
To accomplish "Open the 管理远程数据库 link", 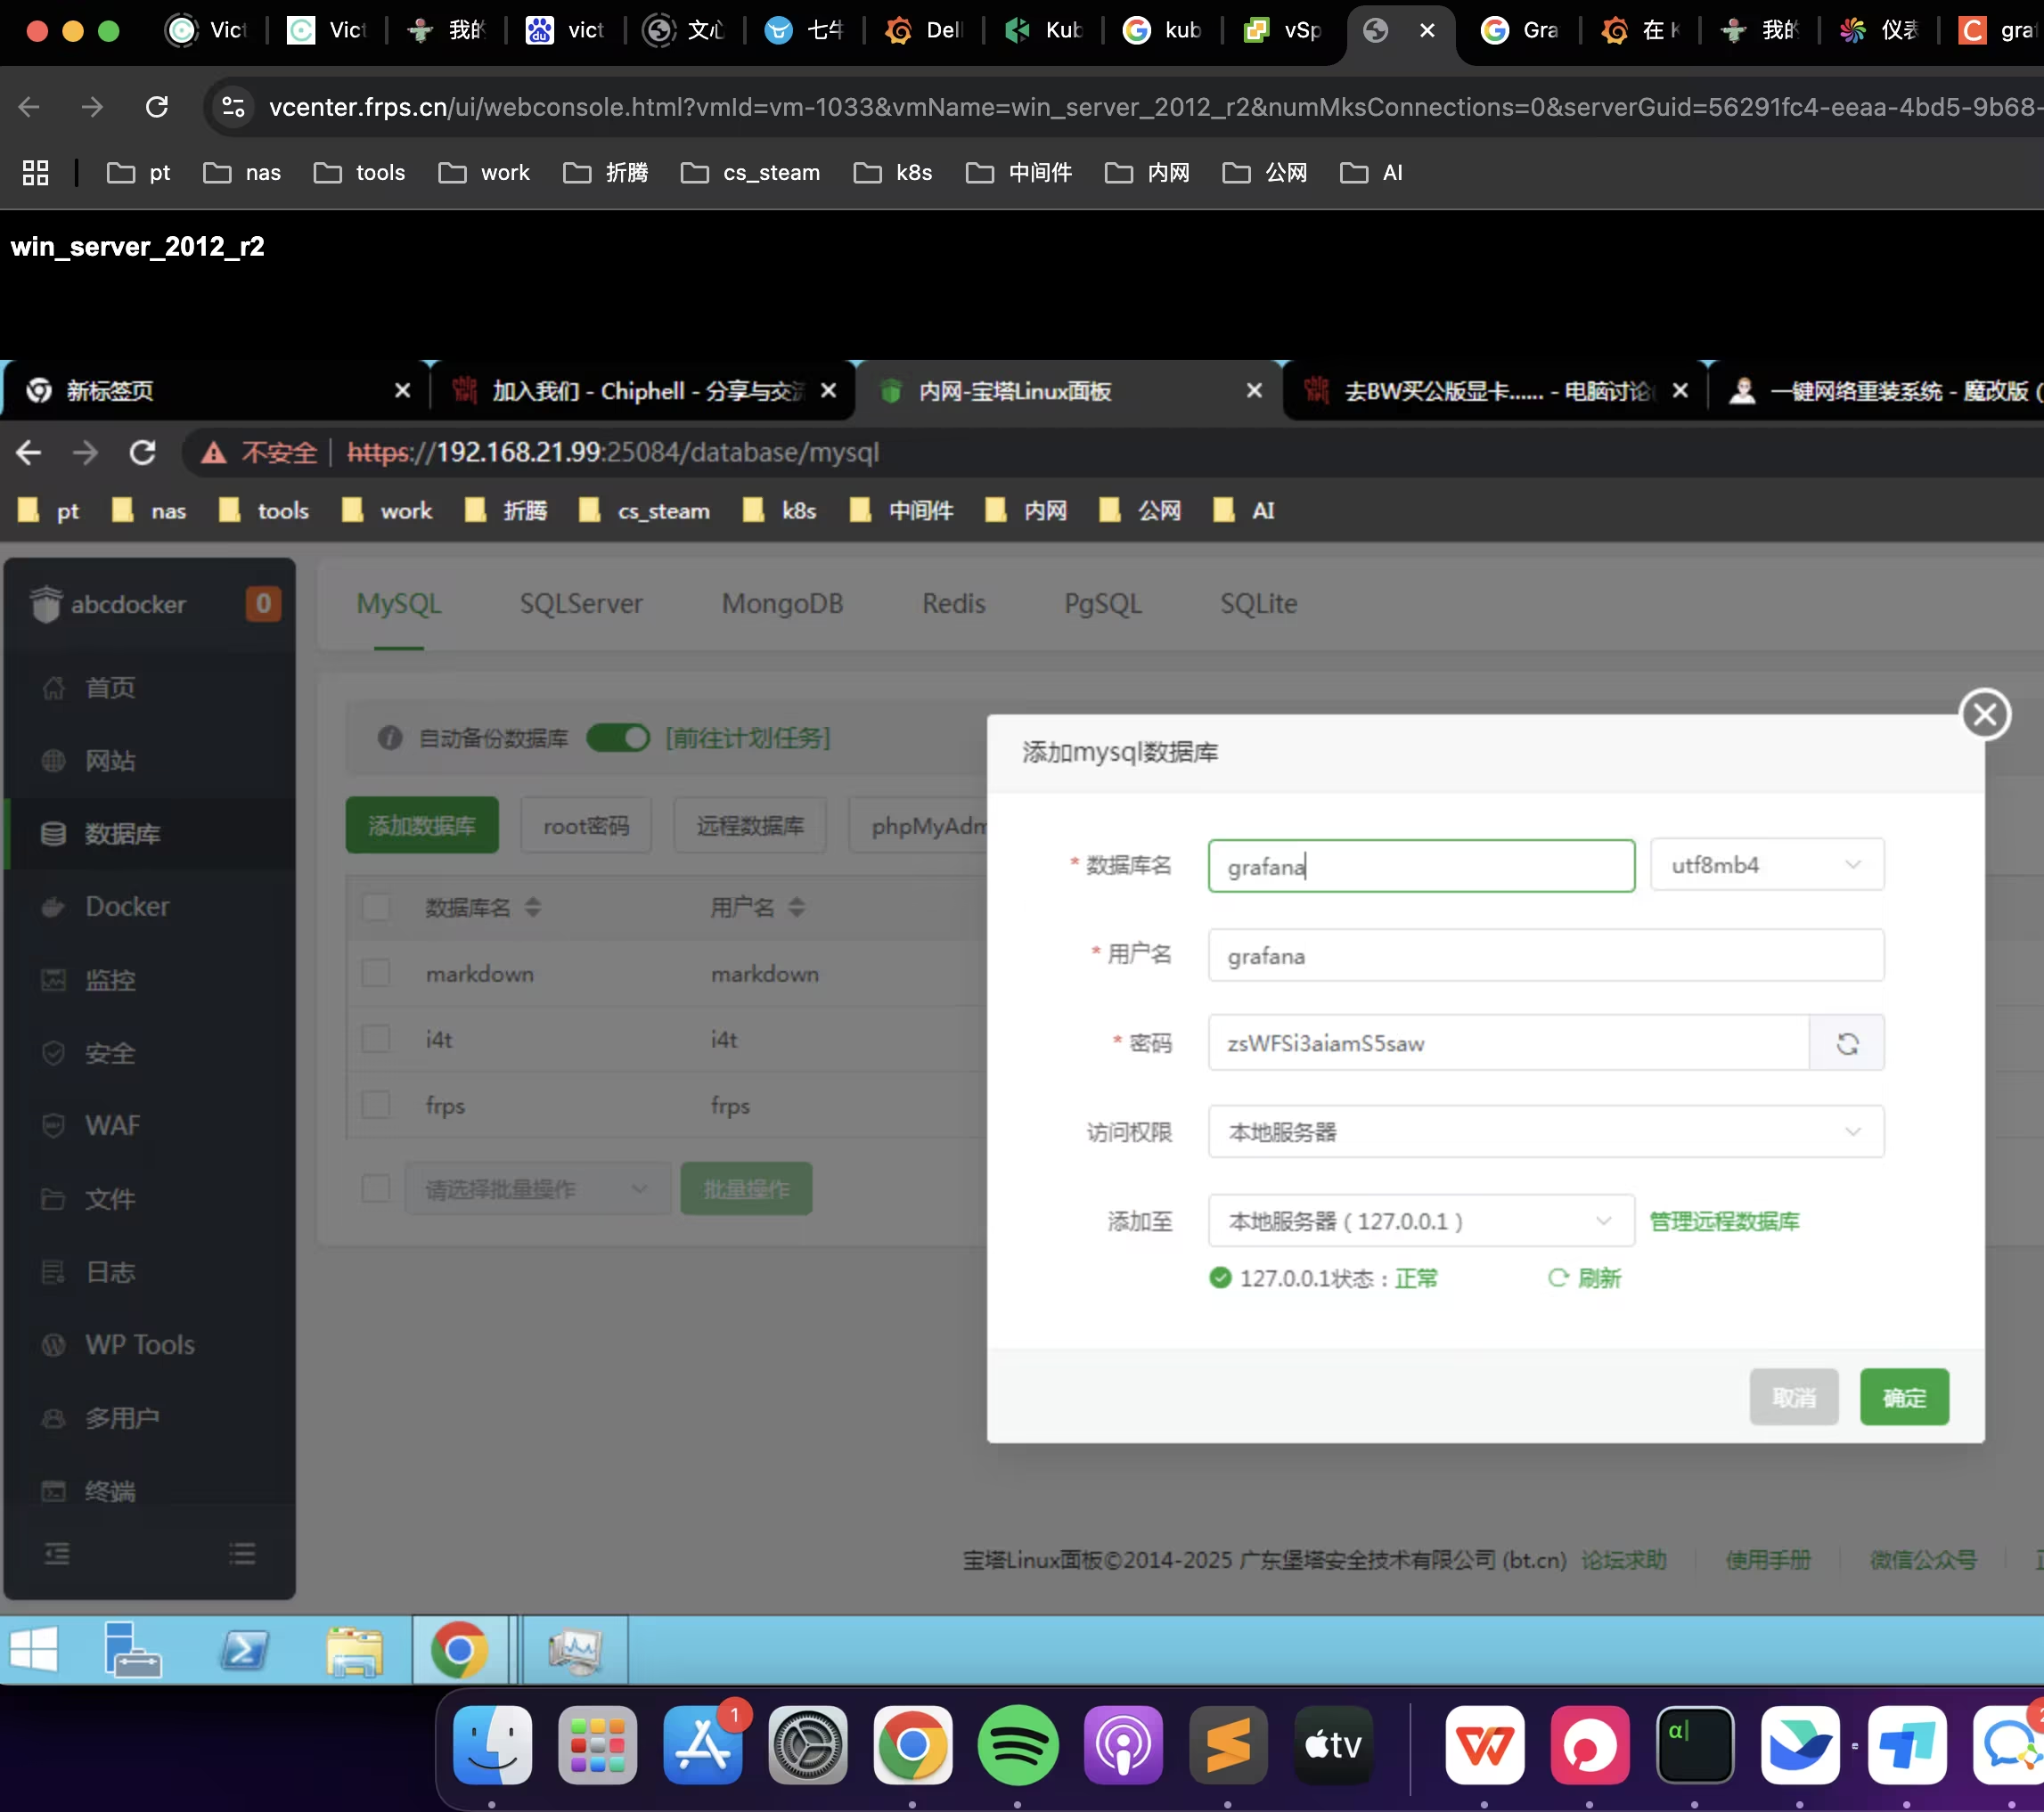I will (x=1724, y=1221).
